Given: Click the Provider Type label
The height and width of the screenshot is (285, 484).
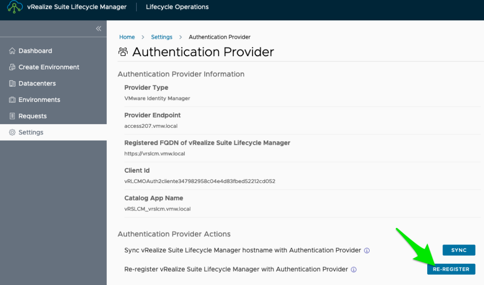Looking at the screenshot, I should point(147,87).
